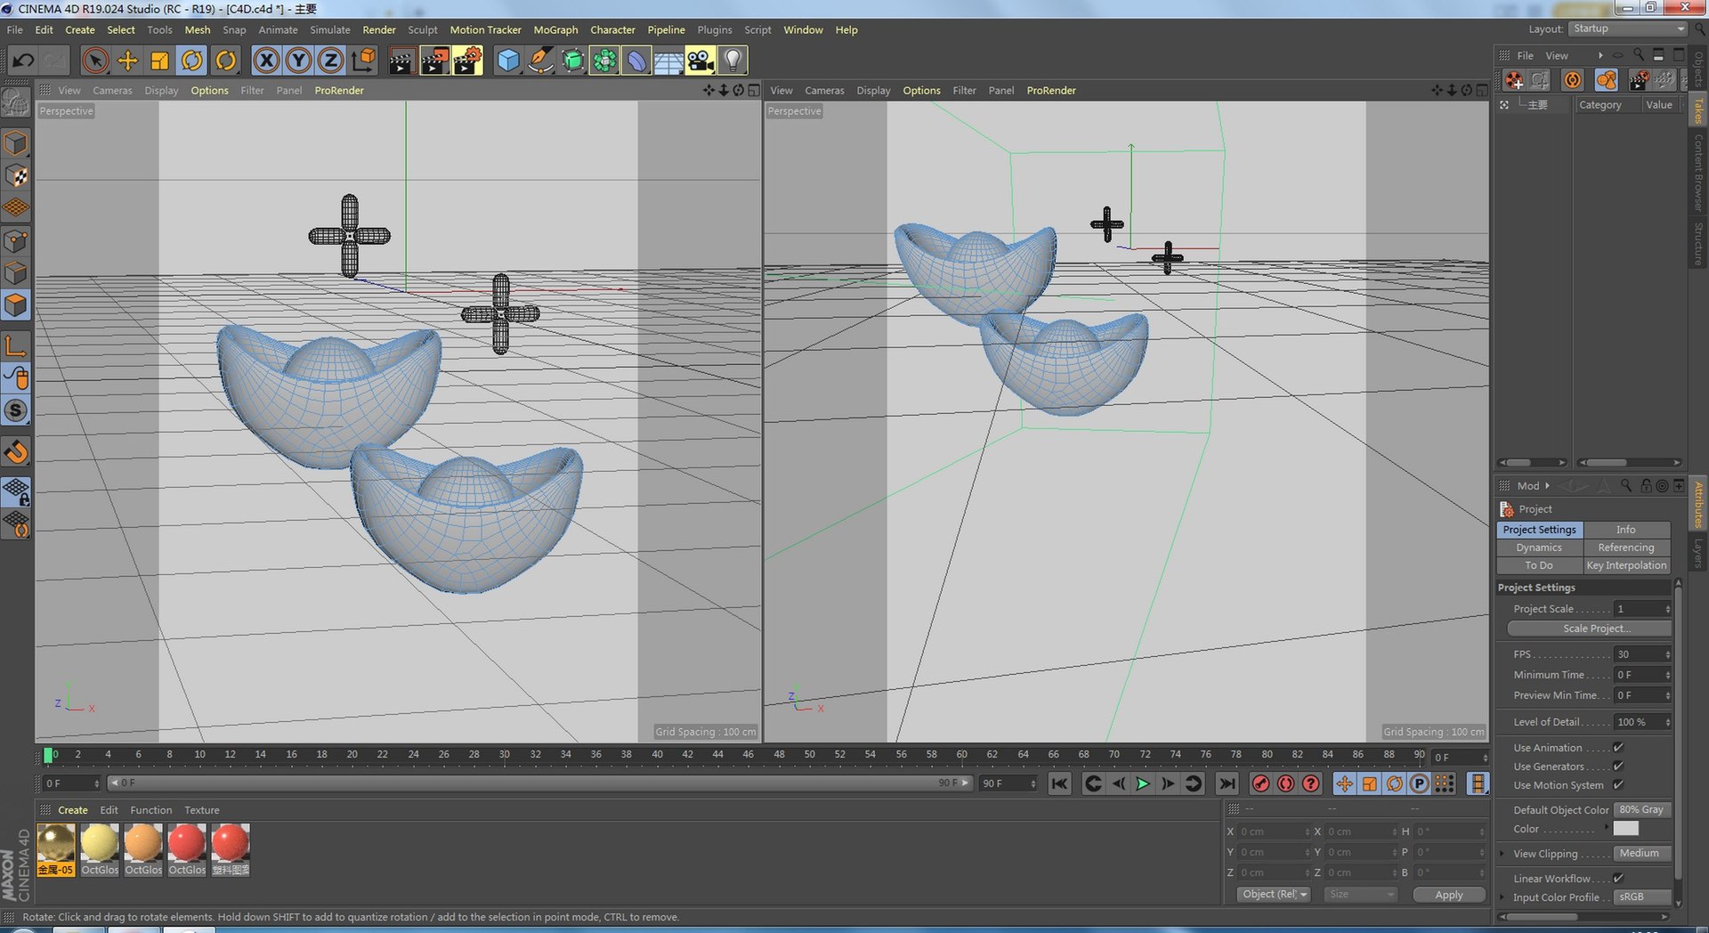
Task: Open the Object (Rel) coordinate dropdown
Action: [1274, 895]
